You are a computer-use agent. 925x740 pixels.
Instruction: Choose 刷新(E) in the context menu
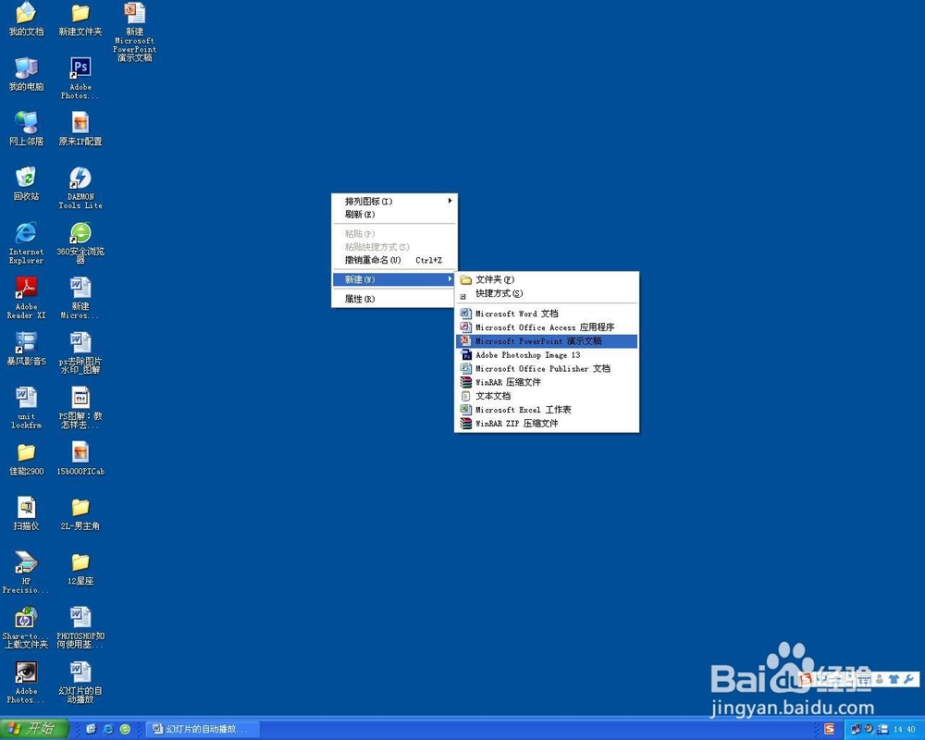tap(394, 215)
